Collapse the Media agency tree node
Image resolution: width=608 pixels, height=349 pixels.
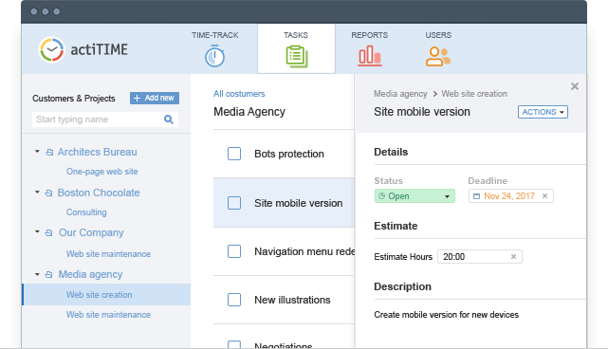[37, 274]
